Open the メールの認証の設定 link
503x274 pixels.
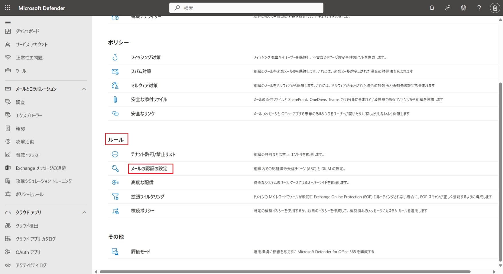149,169
